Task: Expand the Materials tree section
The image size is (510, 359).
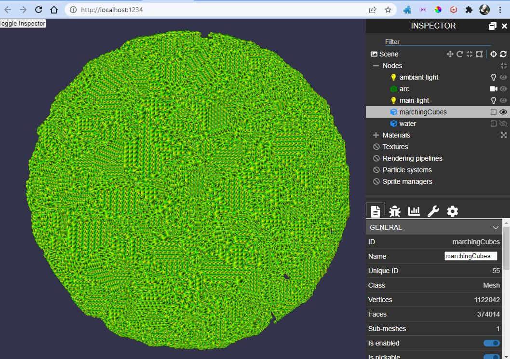Action: 376,135
